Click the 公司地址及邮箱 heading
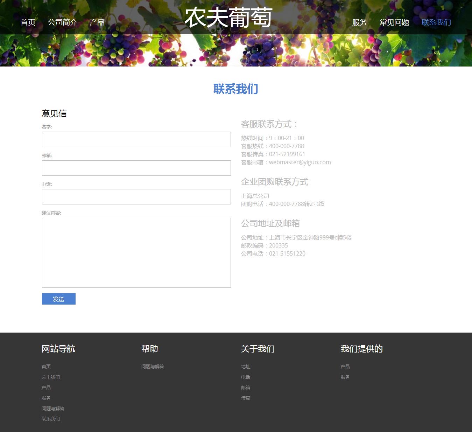This screenshot has width=472, height=432. pos(270,223)
